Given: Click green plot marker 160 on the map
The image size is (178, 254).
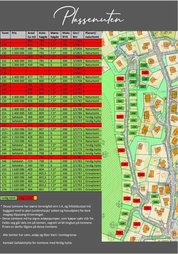Looking at the screenshot, I should click(x=123, y=39).
